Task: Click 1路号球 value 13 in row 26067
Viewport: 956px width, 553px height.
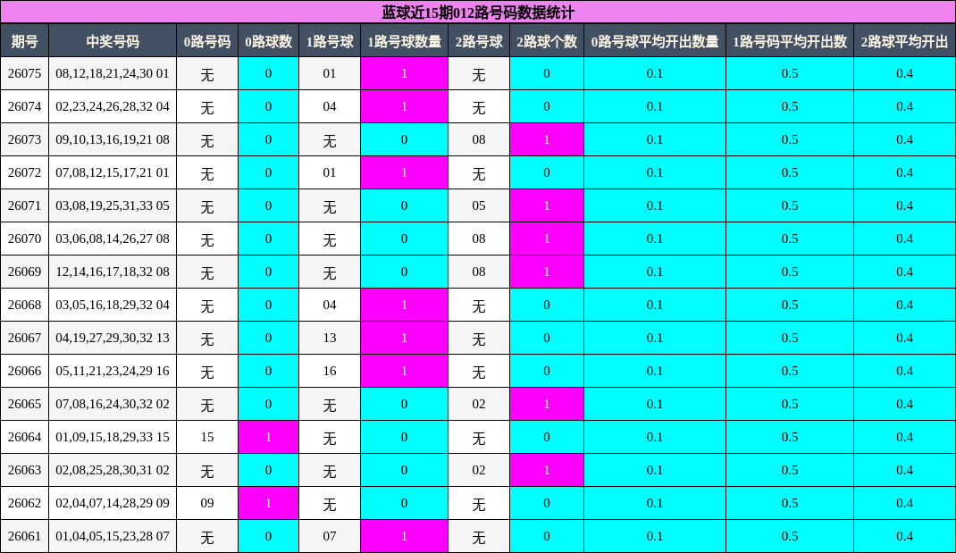Action: pos(330,338)
